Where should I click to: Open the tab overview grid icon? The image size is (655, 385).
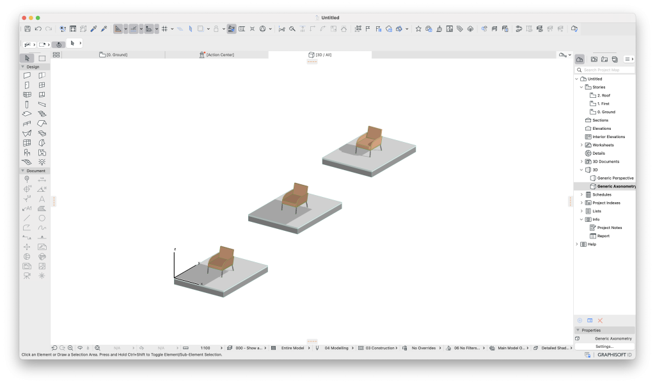56,55
